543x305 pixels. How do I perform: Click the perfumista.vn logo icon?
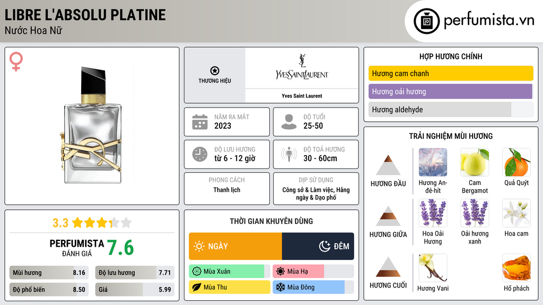(426, 21)
